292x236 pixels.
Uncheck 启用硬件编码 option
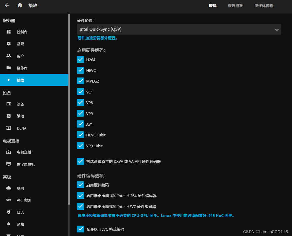81,185
